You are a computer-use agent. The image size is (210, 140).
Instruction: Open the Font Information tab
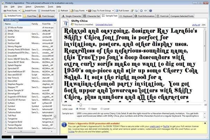click(x=145, y=16)
